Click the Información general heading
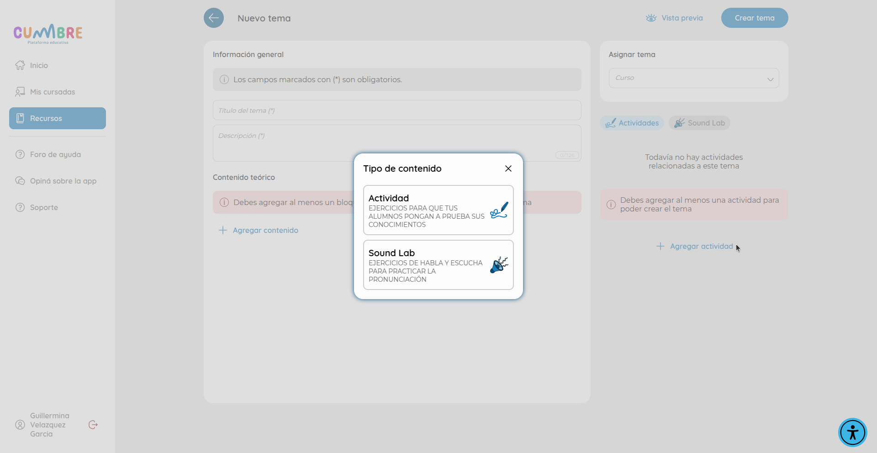 (x=248, y=54)
